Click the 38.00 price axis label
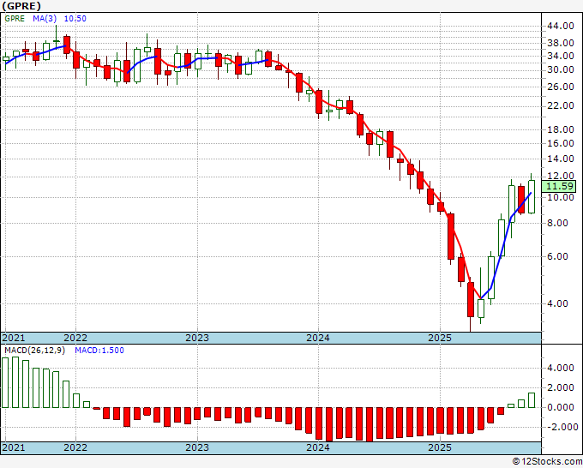The width and height of the screenshot is (583, 468). 561,43
